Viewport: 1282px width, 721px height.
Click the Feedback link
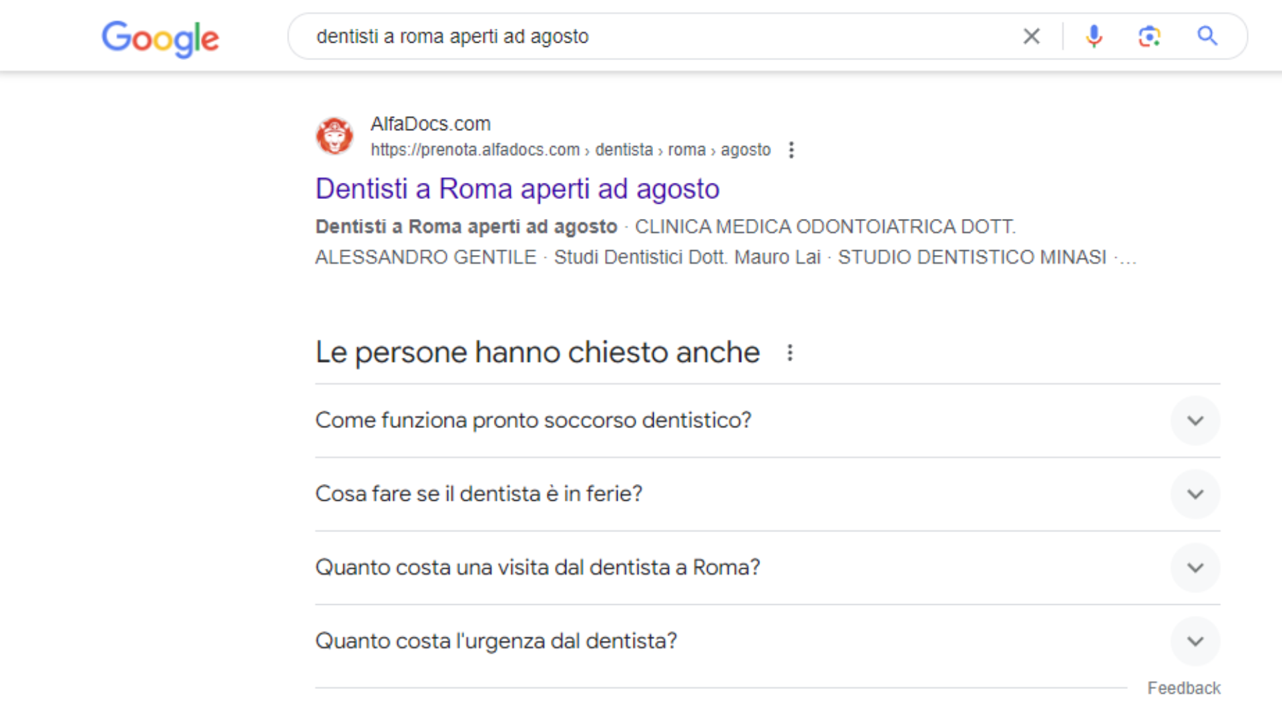(x=1184, y=688)
